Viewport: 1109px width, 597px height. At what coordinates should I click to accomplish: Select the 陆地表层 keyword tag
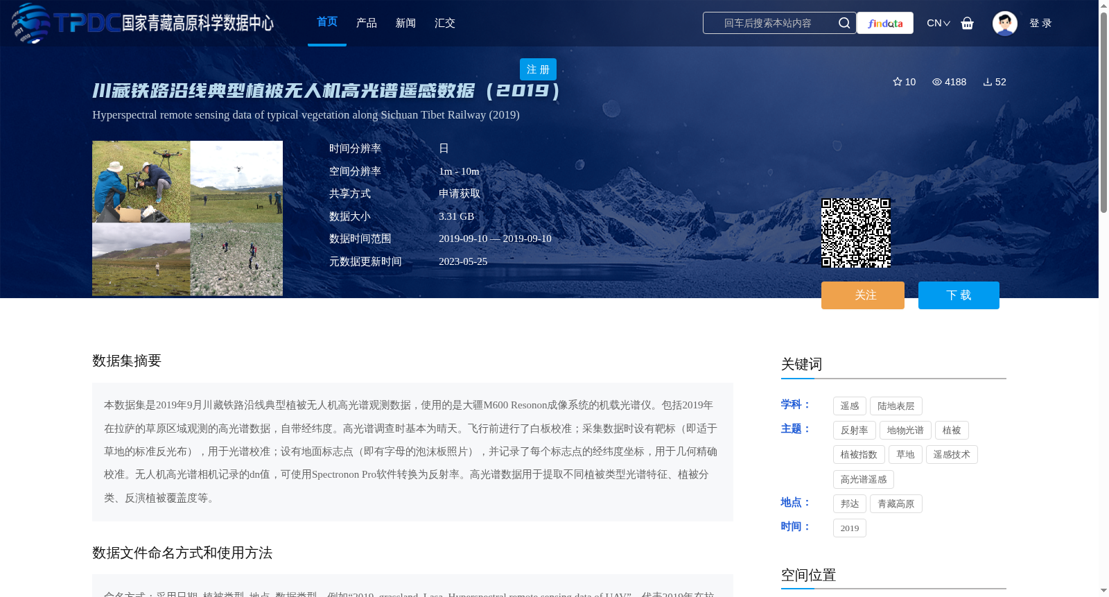(x=896, y=406)
